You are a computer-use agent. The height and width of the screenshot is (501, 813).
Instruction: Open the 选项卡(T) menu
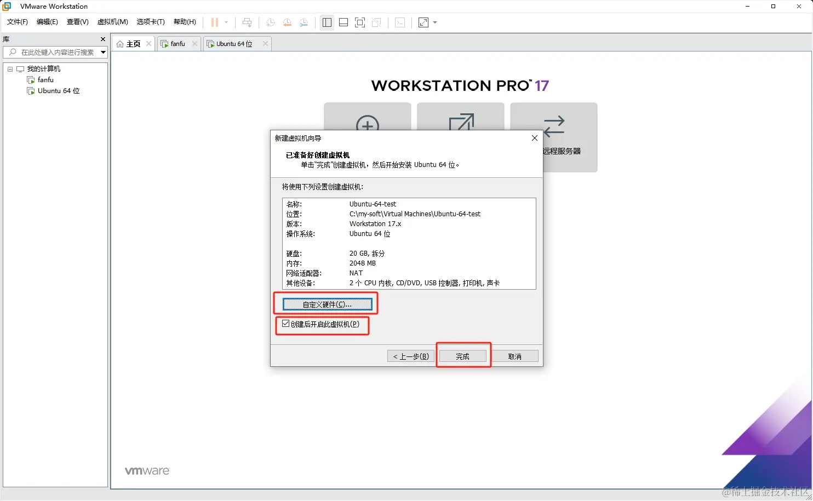[151, 22]
